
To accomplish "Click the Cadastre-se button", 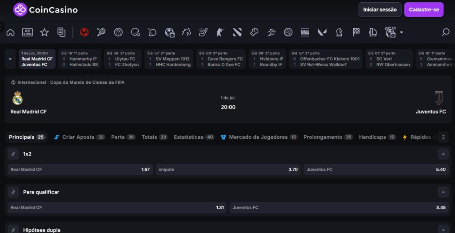I will [423, 10].
